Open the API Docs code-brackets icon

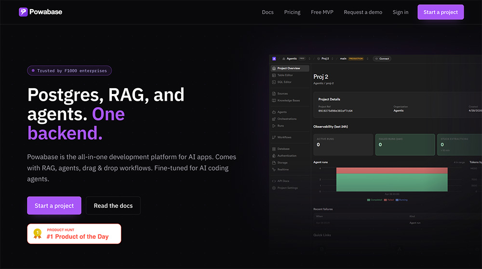pos(274,181)
